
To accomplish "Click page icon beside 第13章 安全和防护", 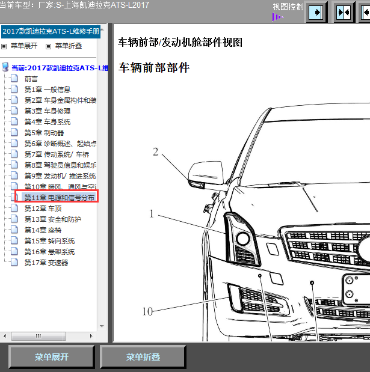I will point(14,219).
